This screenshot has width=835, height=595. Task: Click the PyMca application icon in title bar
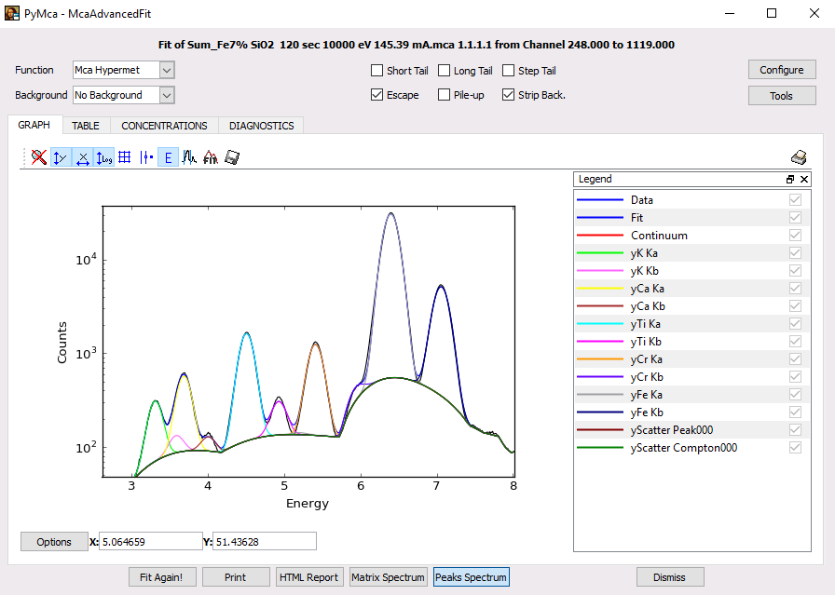(12, 13)
